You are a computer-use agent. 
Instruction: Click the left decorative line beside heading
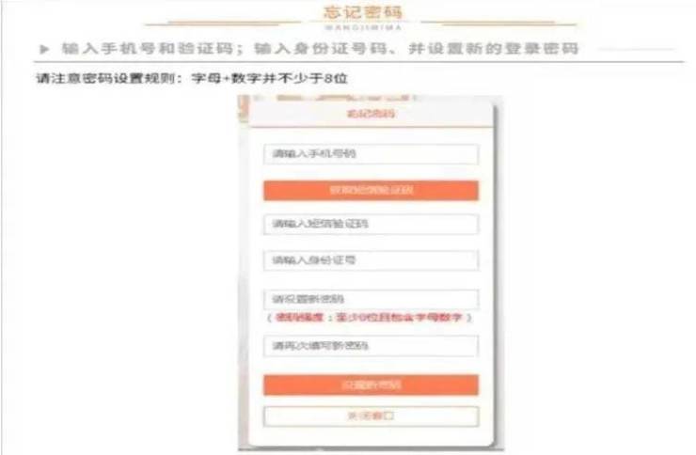click(223, 23)
